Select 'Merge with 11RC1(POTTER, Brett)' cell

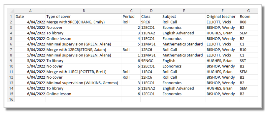[84, 72]
